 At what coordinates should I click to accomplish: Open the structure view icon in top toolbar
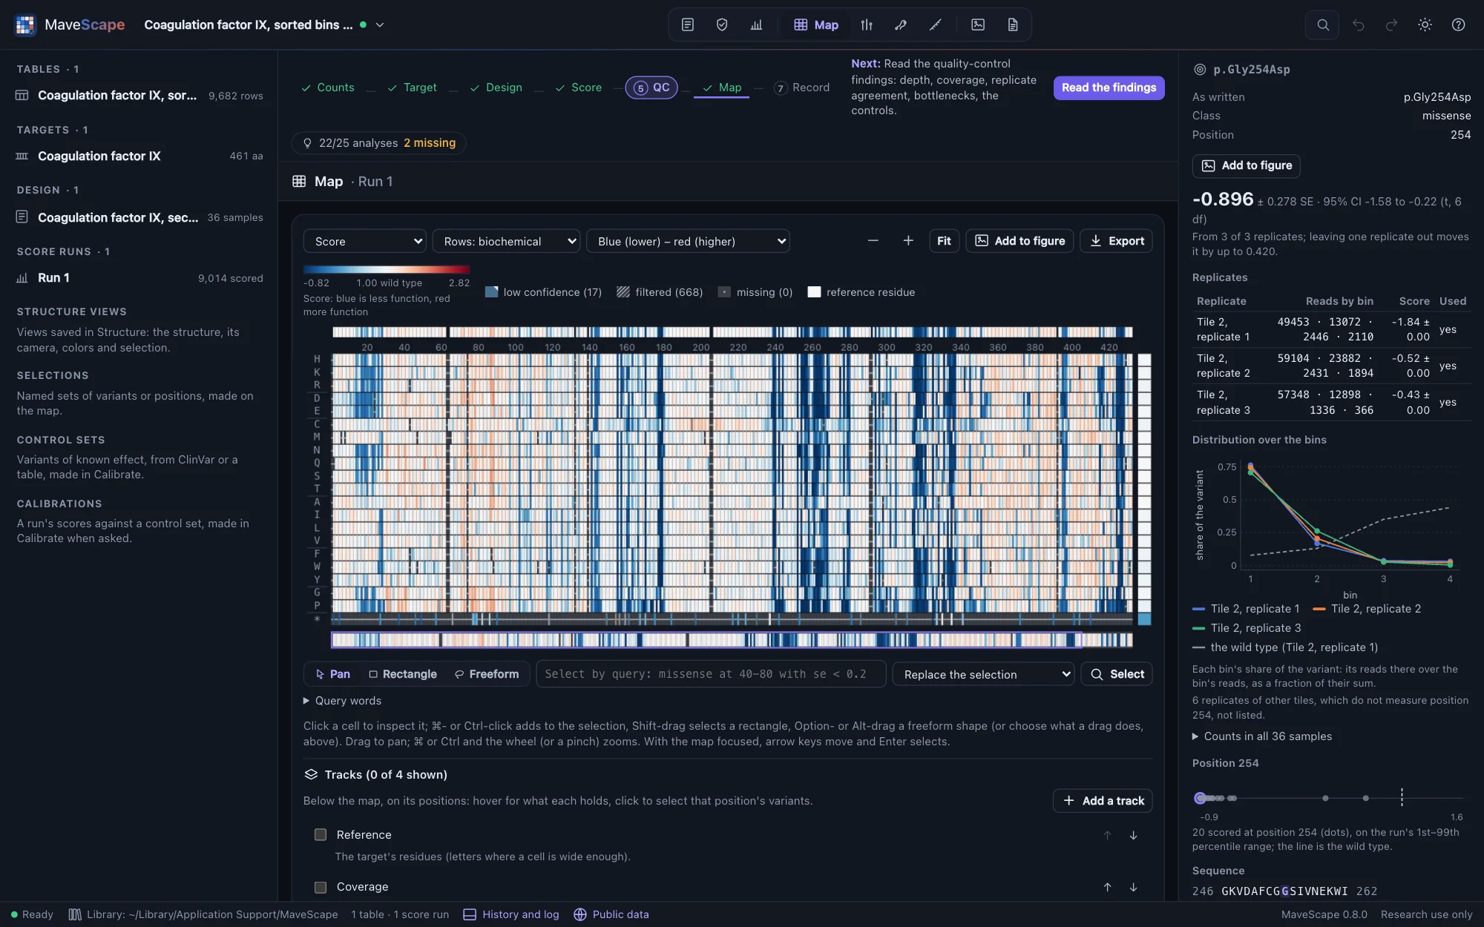pyautogui.click(x=901, y=24)
